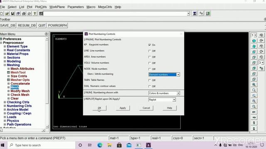Open Microsoft Edge from the taskbar
Screen dimensions: 266x149
[x=100, y=145]
